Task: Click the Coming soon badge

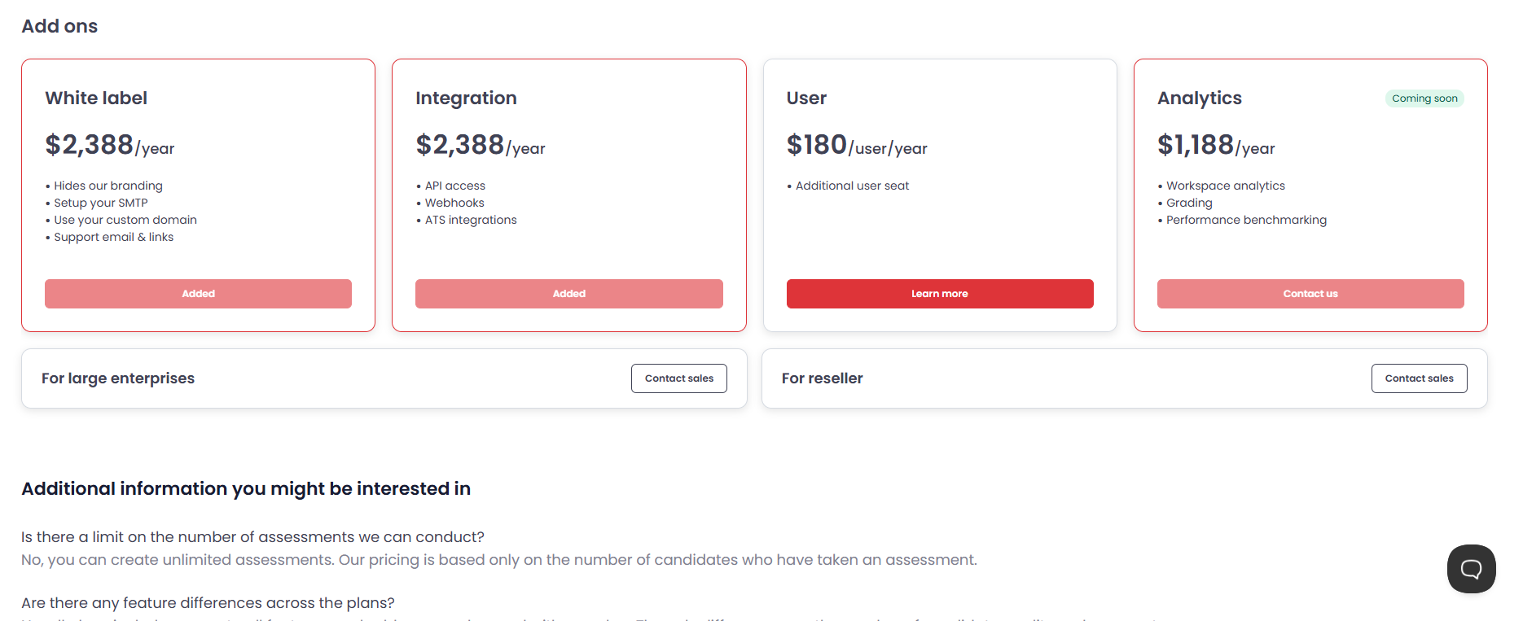Action: (x=1424, y=98)
